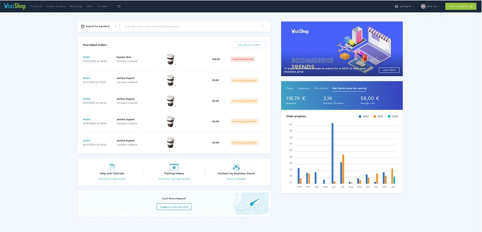Click the 'Order progress' heading

pos(296,116)
